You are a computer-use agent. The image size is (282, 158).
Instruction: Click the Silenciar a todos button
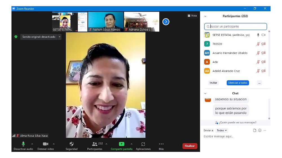[238, 83]
